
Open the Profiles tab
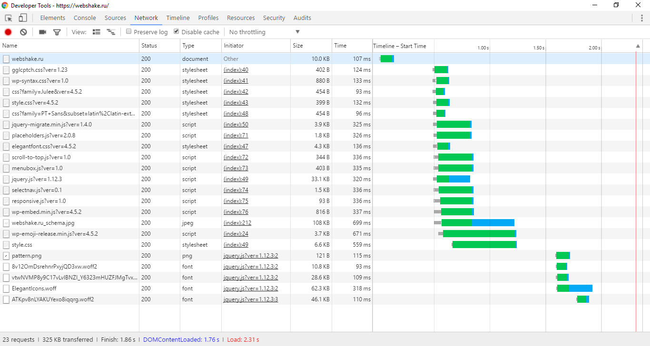tap(208, 18)
